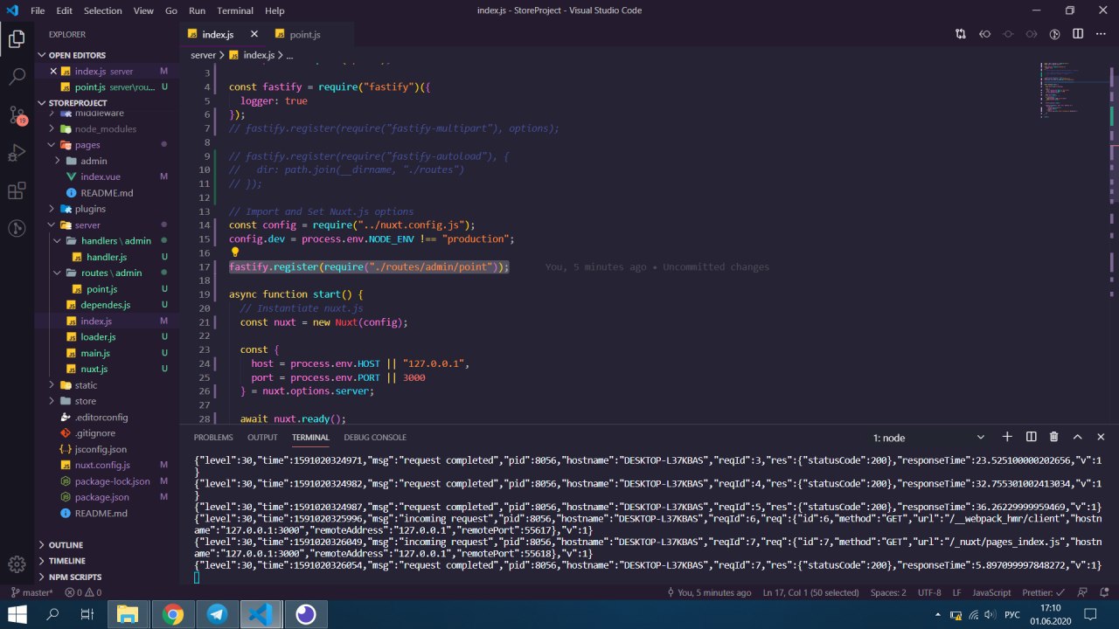Create a new terminal with plus icon
This screenshot has height=629, width=1119.
coord(1007,437)
